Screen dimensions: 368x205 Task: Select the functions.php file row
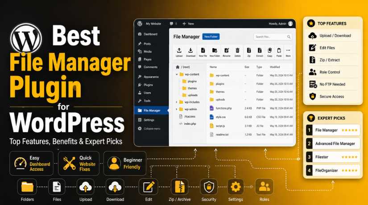pos(251,108)
